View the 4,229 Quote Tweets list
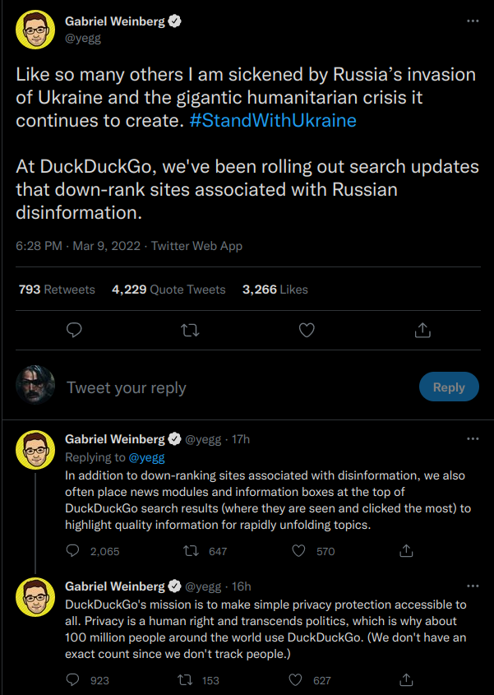This screenshot has width=494, height=695. [169, 290]
